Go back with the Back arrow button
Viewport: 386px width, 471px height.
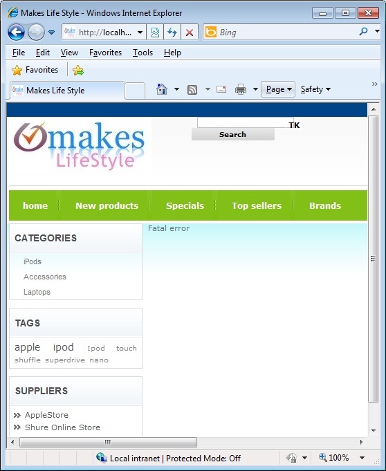(x=16, y=32)
